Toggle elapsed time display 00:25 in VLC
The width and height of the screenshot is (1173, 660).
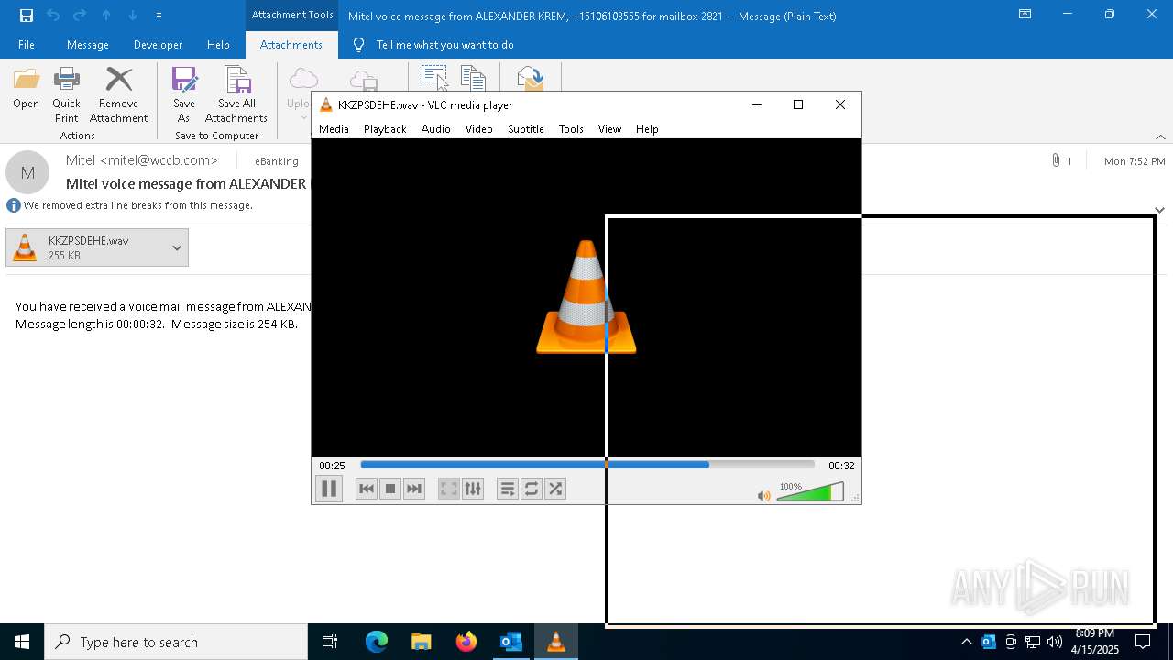[332, 466]
